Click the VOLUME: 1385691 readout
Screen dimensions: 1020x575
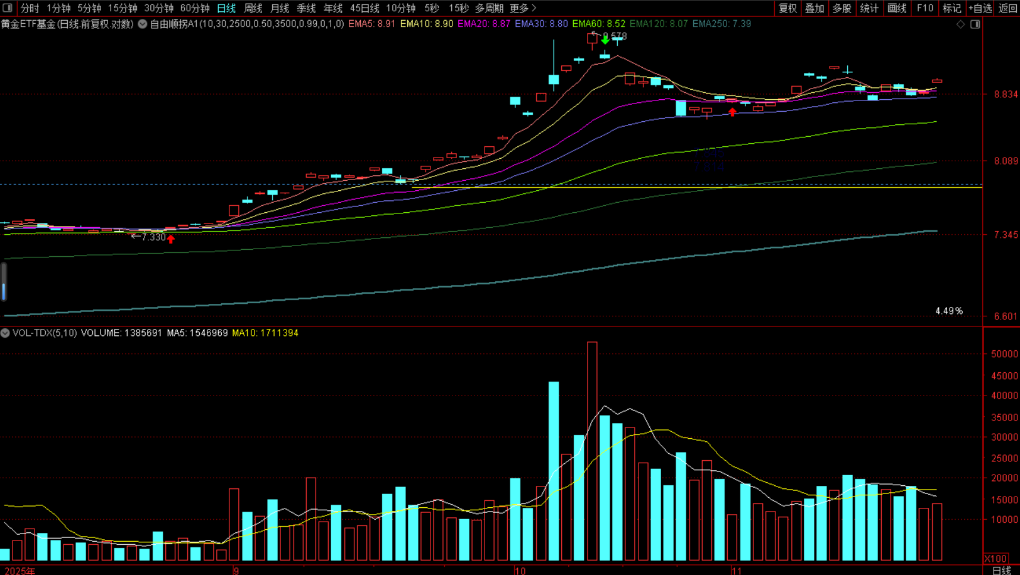[121, 333]
